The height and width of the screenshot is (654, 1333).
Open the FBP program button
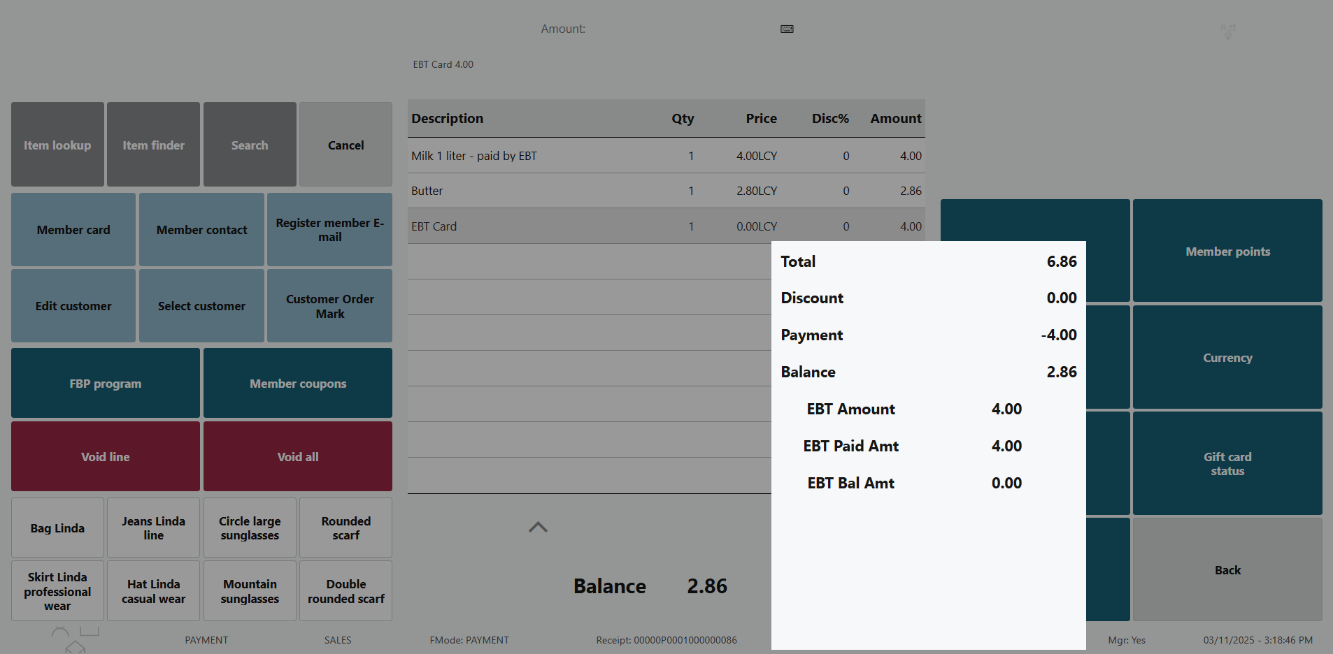106,384
